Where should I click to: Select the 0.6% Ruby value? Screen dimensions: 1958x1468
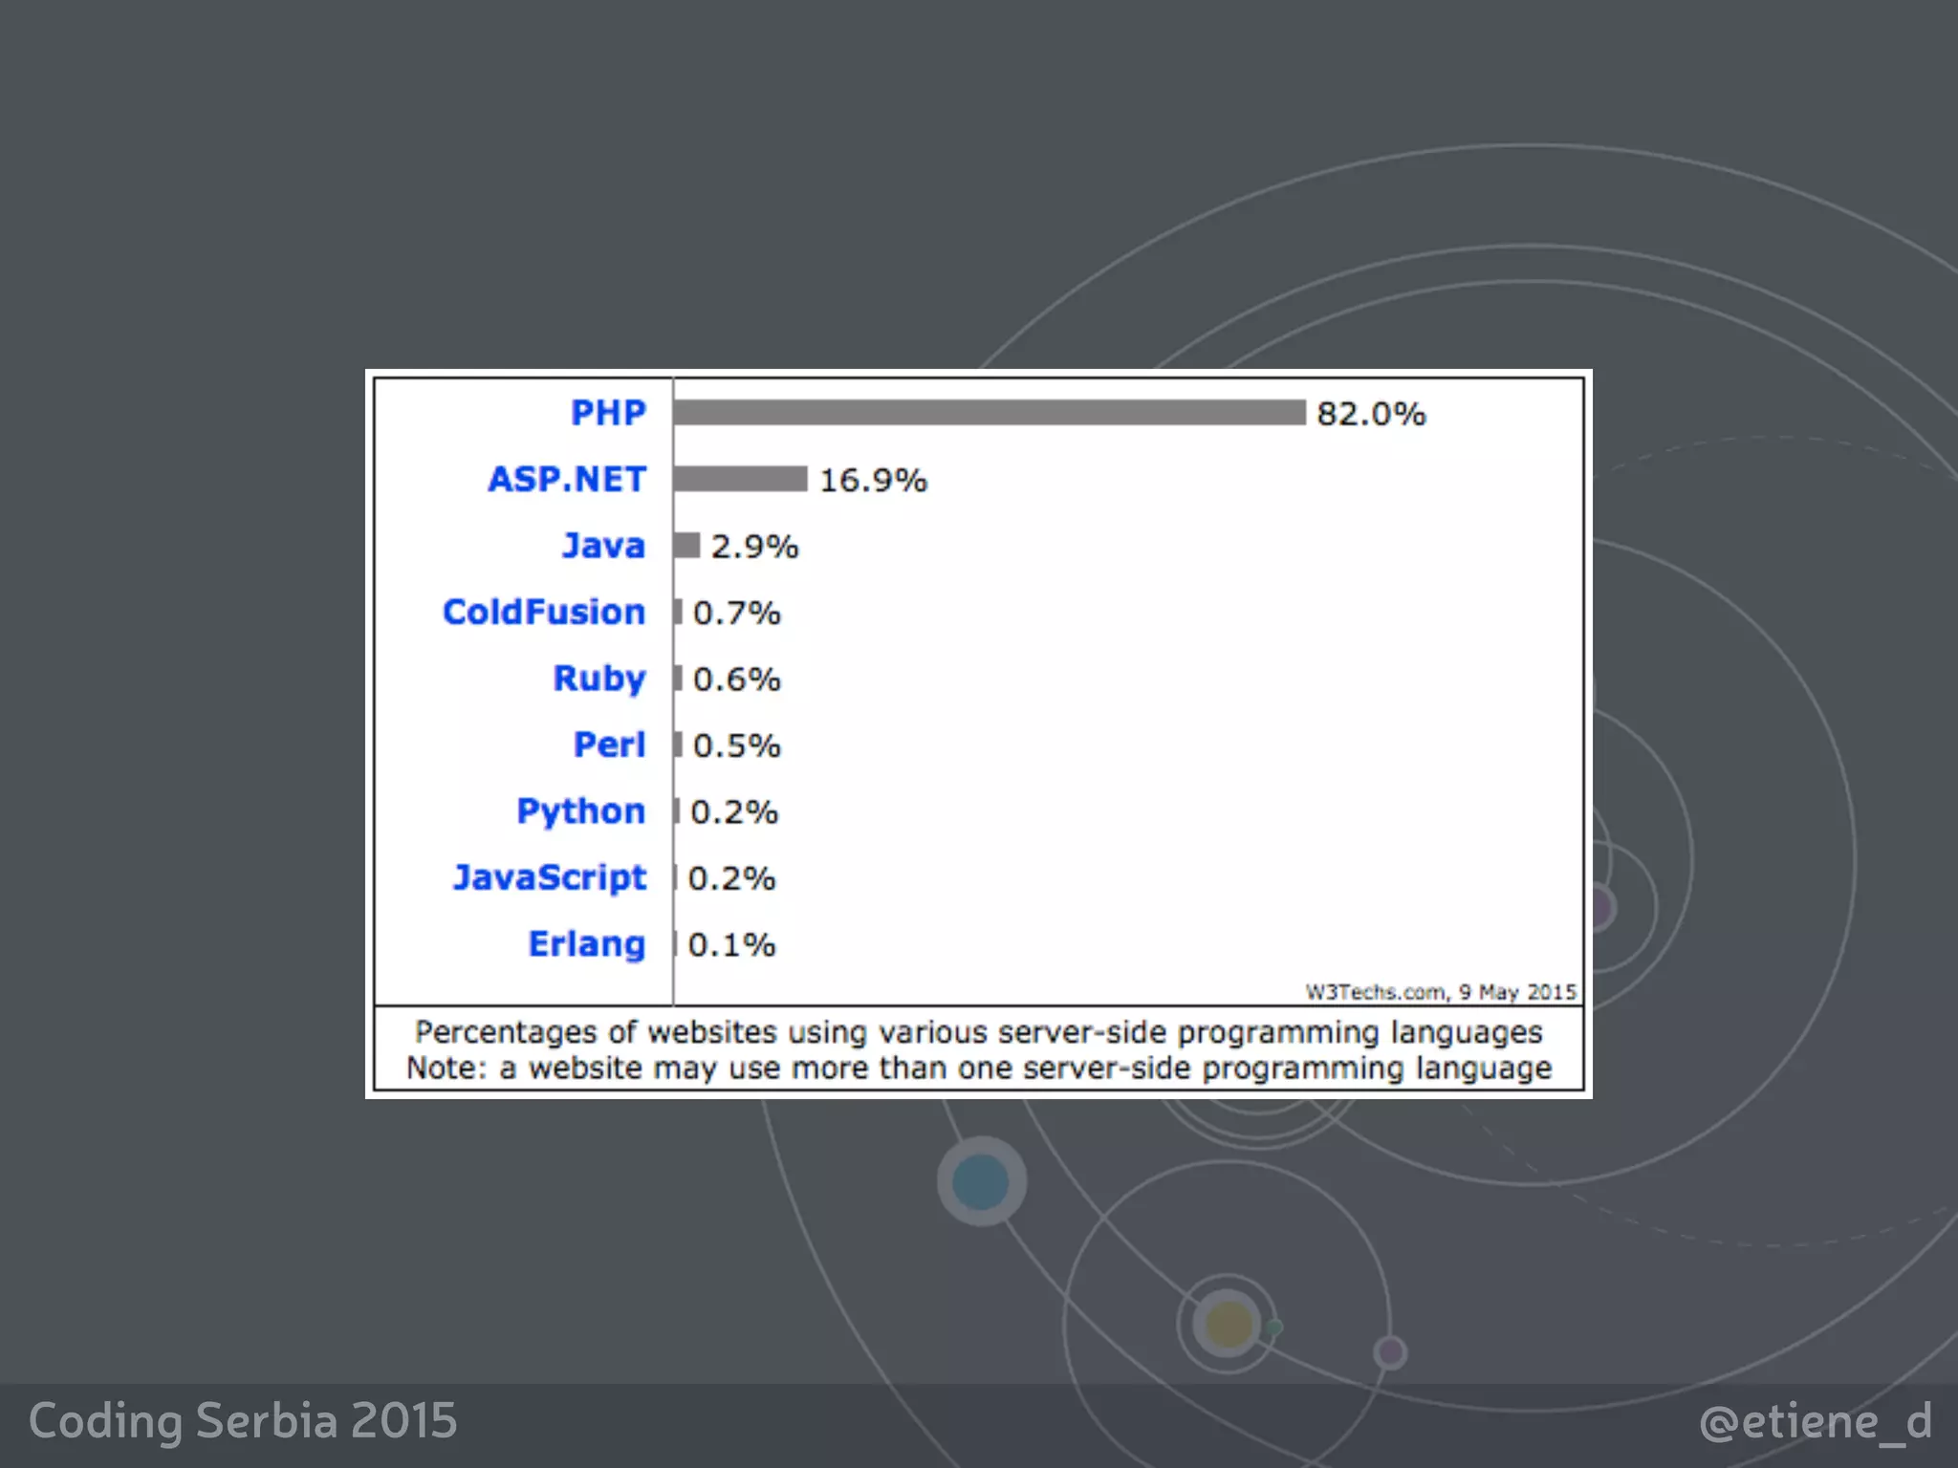[737, 680]
